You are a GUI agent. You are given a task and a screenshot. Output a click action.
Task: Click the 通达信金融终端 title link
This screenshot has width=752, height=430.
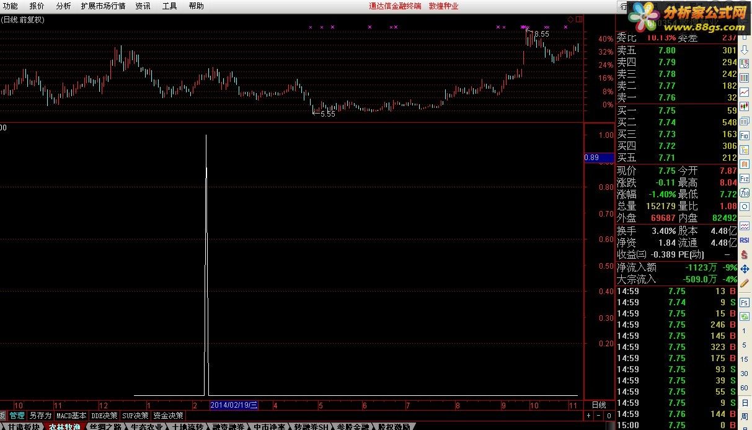395,6
